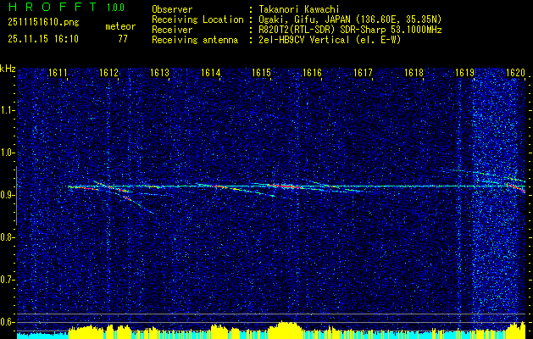Click the kHz axis unit label
The height and width of the screenshot is (339, 533).
tap(8, 69)
